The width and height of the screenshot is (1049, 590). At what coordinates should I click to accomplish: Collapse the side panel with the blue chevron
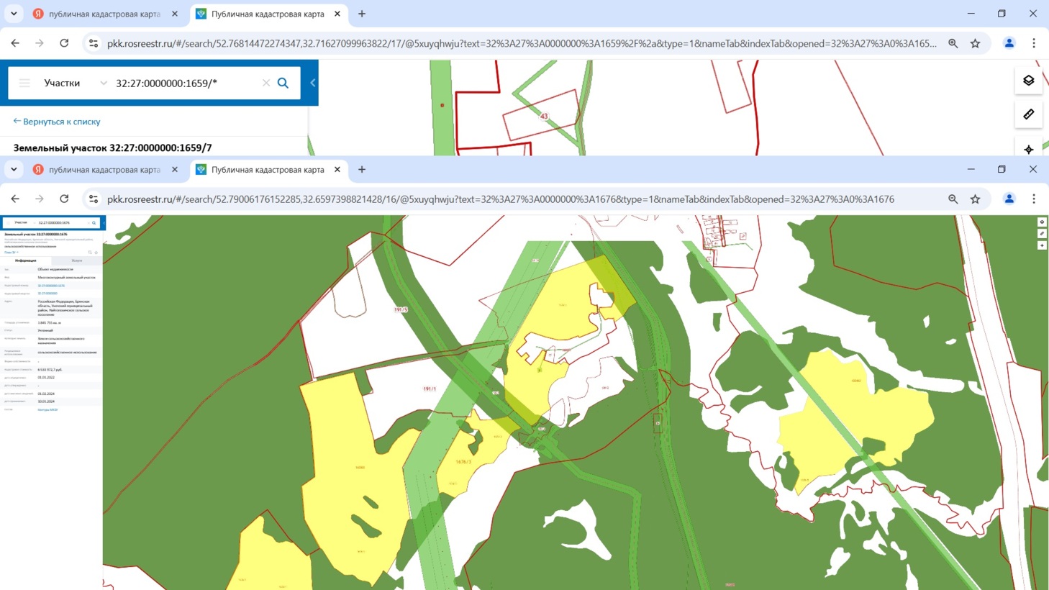312,83
